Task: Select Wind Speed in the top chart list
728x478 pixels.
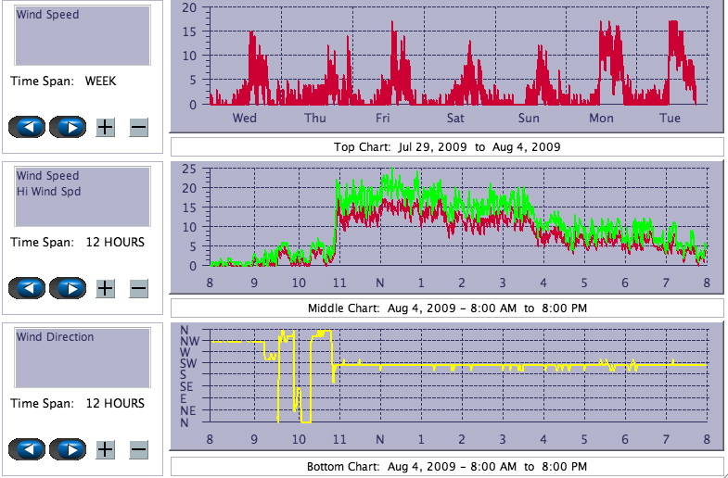Action: [47, 15]
